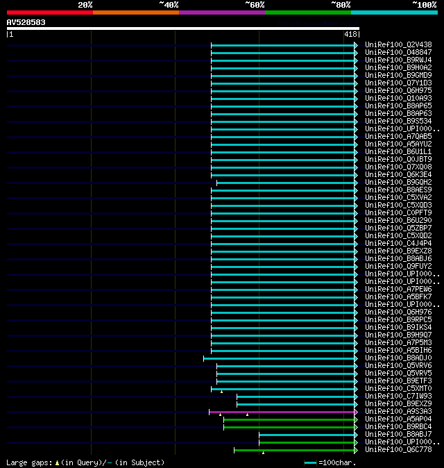Select the UniRef100_Q6C778 label
Image resolution: width=444 pixels, height=468 pixels.
click(x=398, y=450)
